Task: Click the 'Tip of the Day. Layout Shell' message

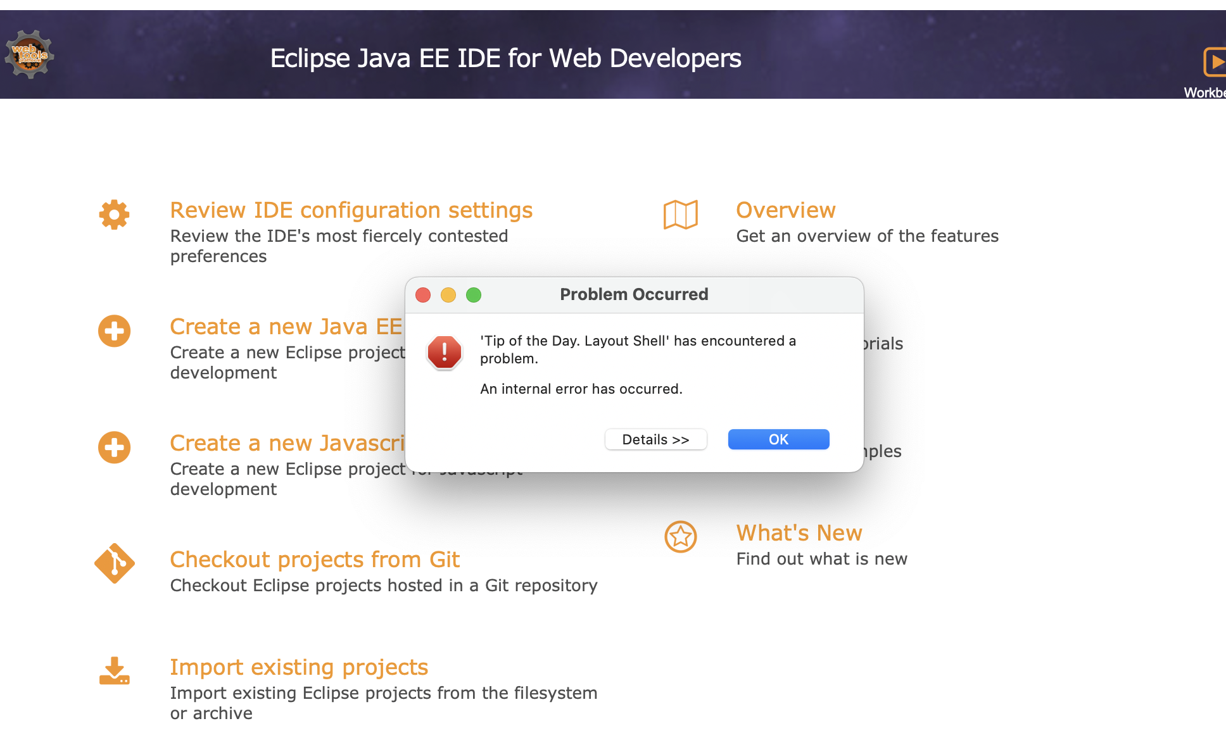Action: 638,349
